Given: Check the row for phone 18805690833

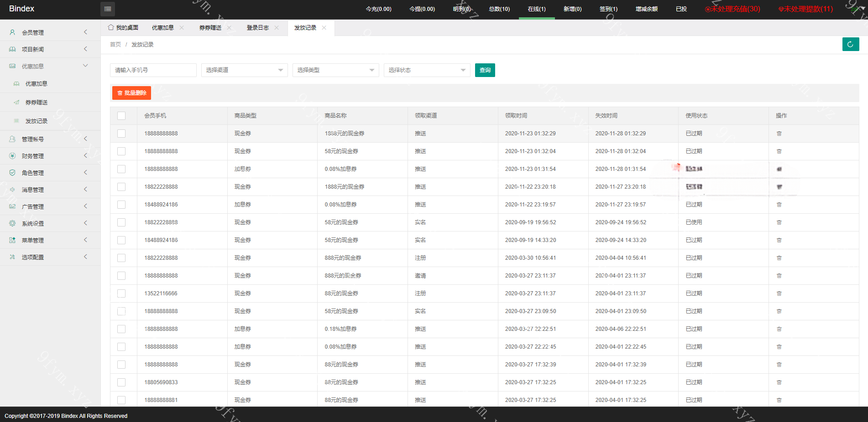Looking at the screenshot, I should pyautogui.click(x=121, y=382).
